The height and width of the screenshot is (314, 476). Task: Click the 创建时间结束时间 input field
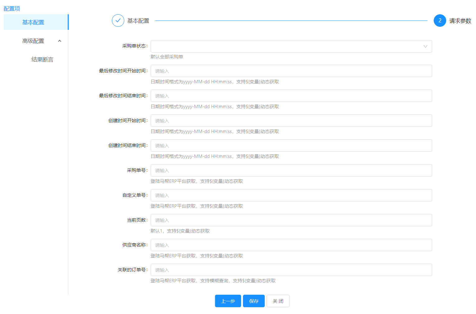[x=291, y=145]
